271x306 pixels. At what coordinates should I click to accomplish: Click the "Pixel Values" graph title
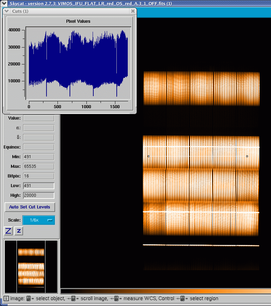(78, 21)
